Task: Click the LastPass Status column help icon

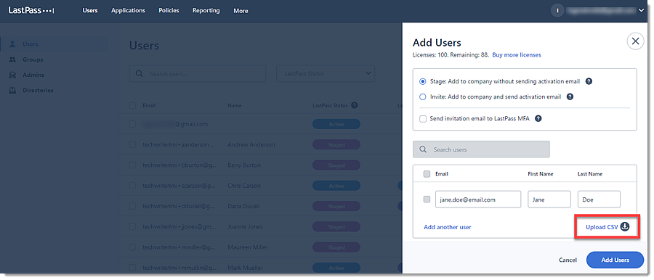Action: tap(355, 105)
